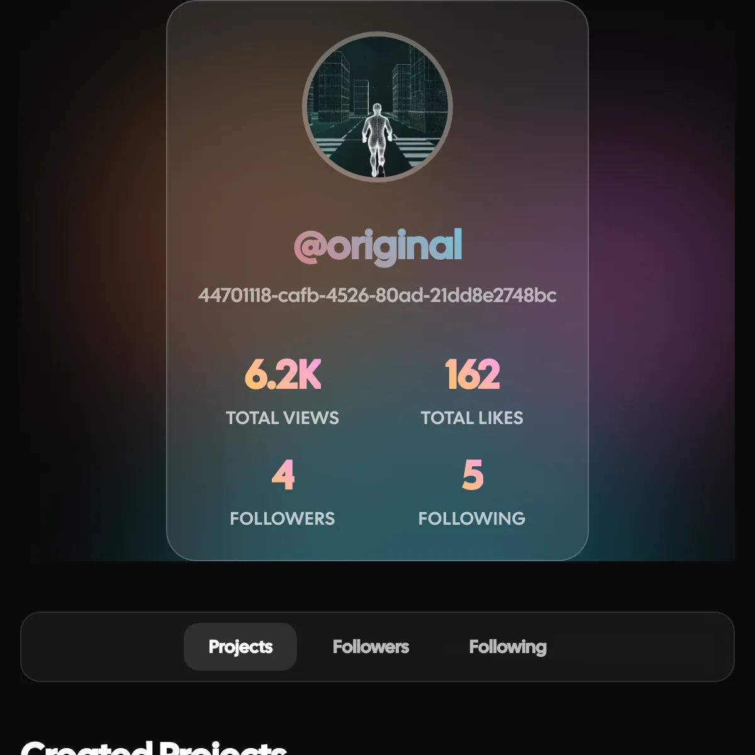Click the 6.2K total views stat

click(x=282, y=374)
